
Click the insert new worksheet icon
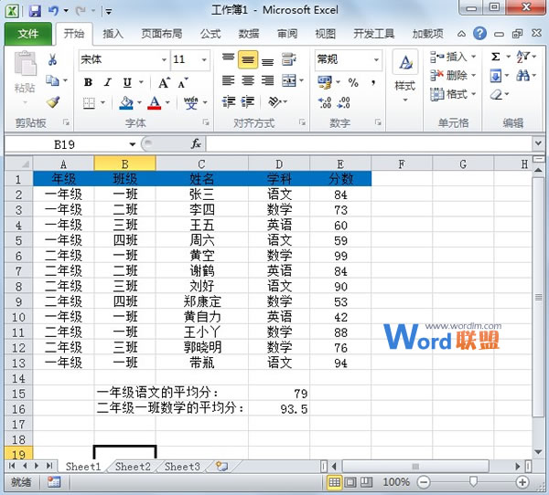pos(221,467)
